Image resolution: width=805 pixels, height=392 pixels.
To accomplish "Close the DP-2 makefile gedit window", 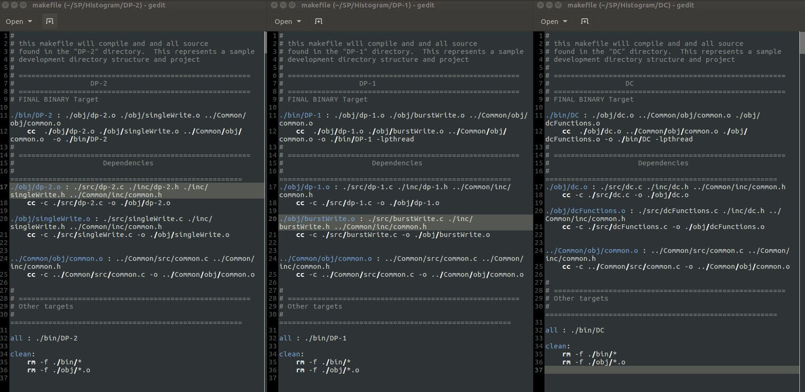I will pyautogui.click(x=6, y=5).
